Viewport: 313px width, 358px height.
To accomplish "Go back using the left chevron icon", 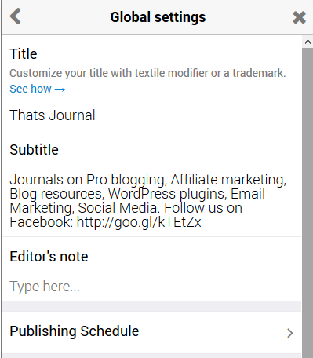I will (x=15, y=16).
